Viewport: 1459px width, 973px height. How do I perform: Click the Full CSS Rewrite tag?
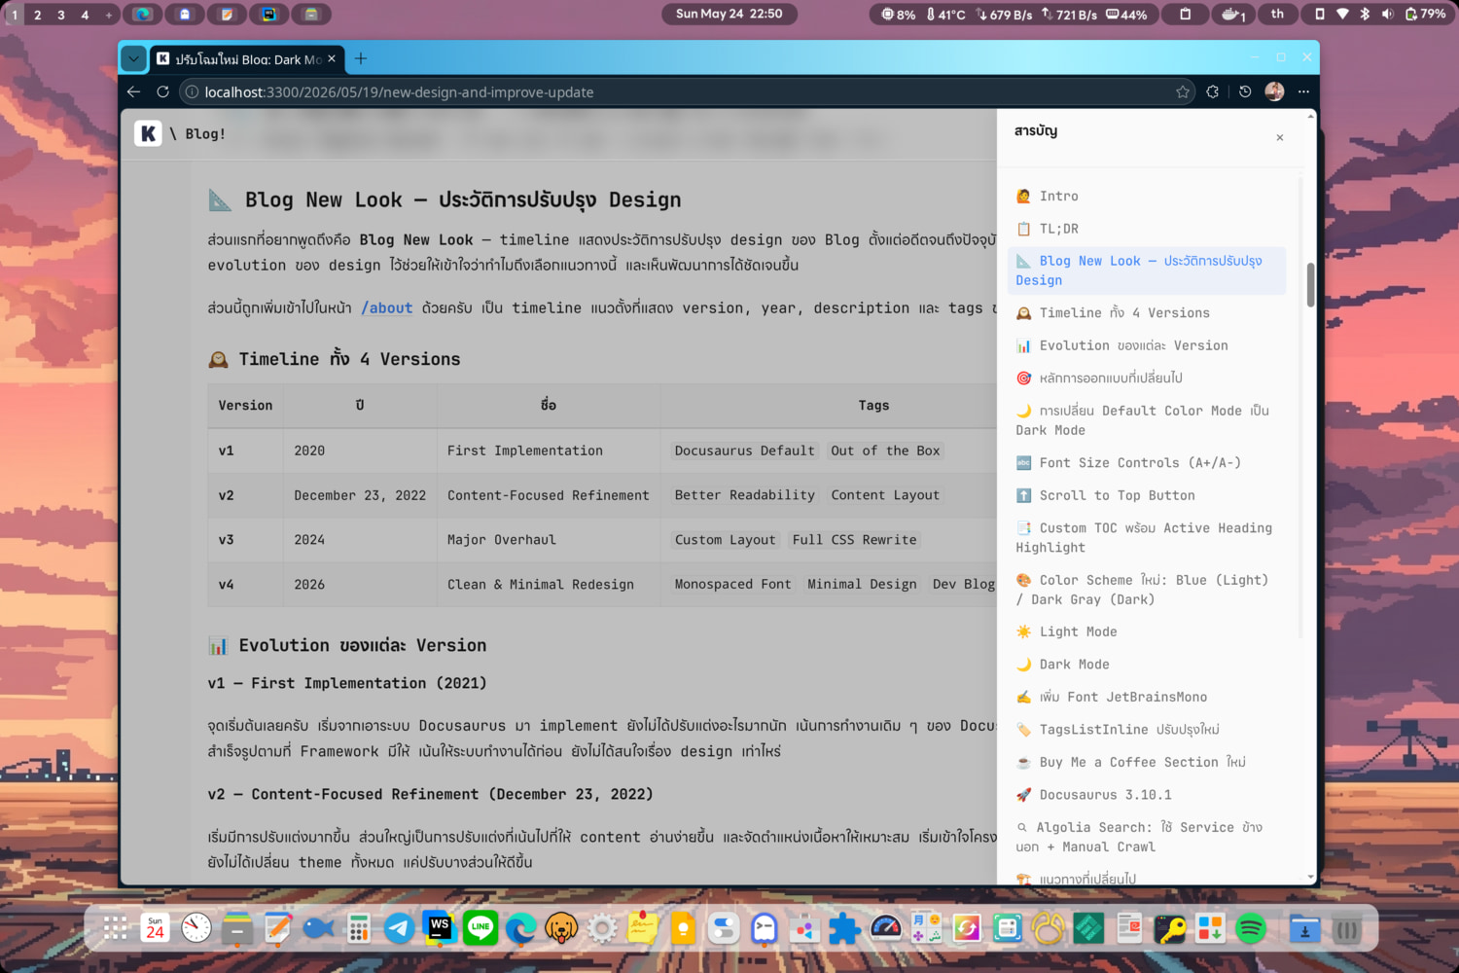coord(854,540)
